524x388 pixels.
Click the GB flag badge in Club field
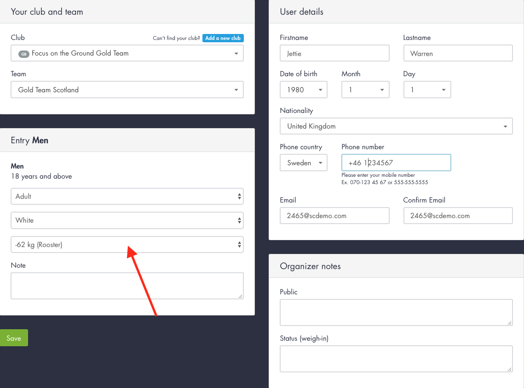tap(24, 54)
